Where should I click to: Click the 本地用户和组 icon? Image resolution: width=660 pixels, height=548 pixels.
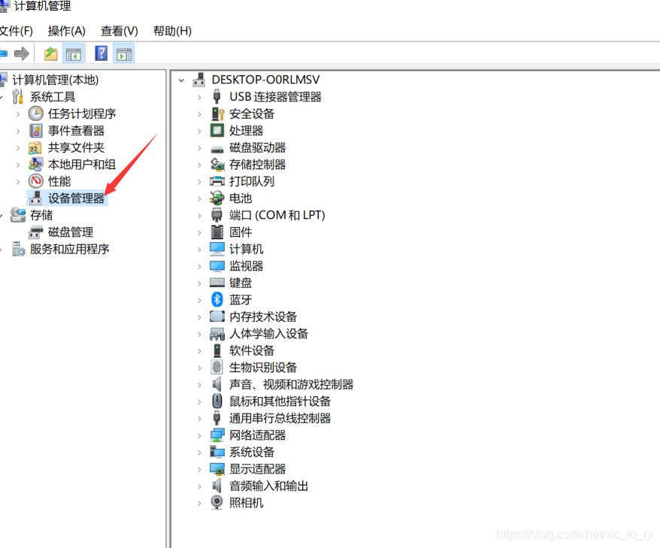[x=35, y=165]
